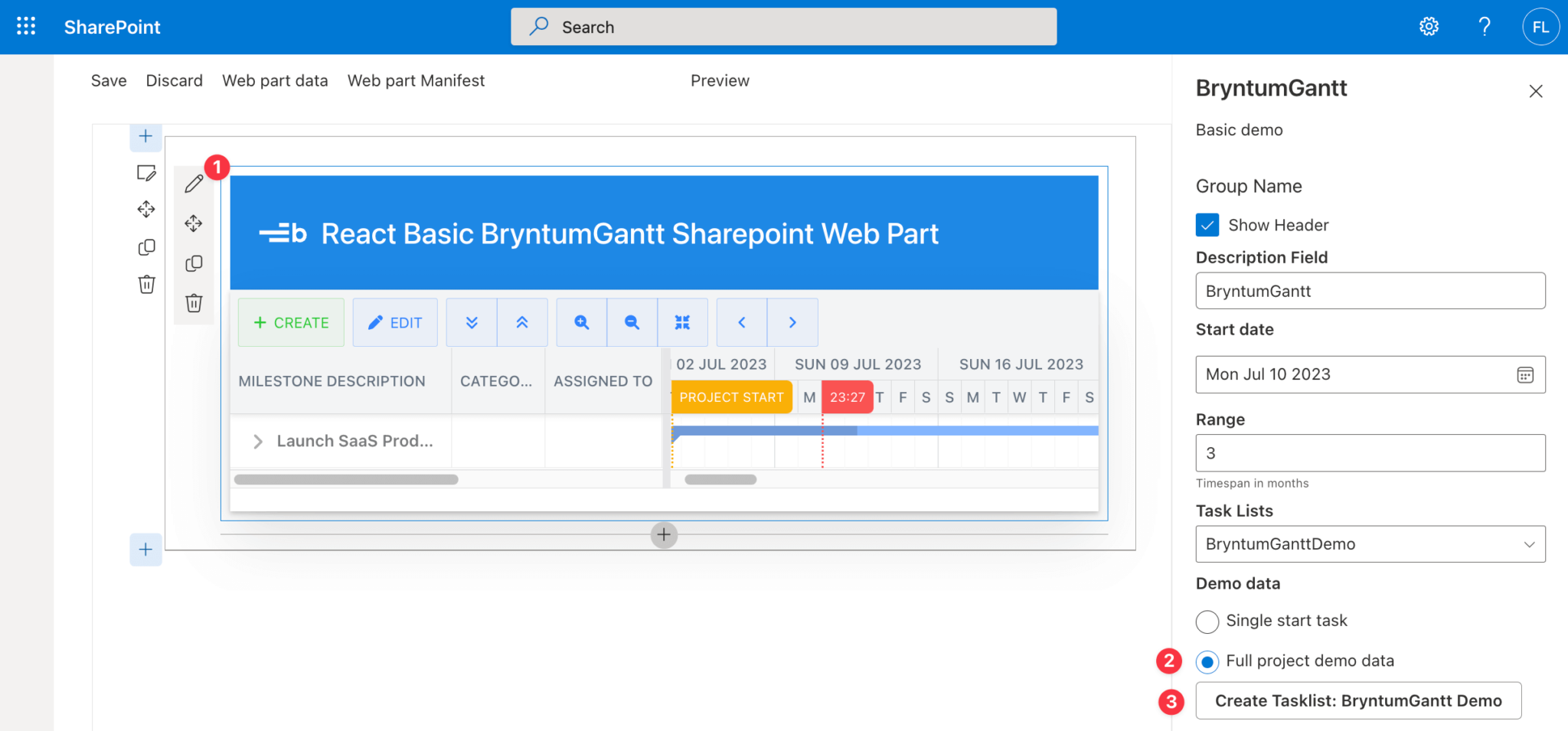Image resolution: width=1568 pixels, height=731 pixels.
Task: Click Preview in the command bar
Action: pyautogui.click(x=720, y=80)
